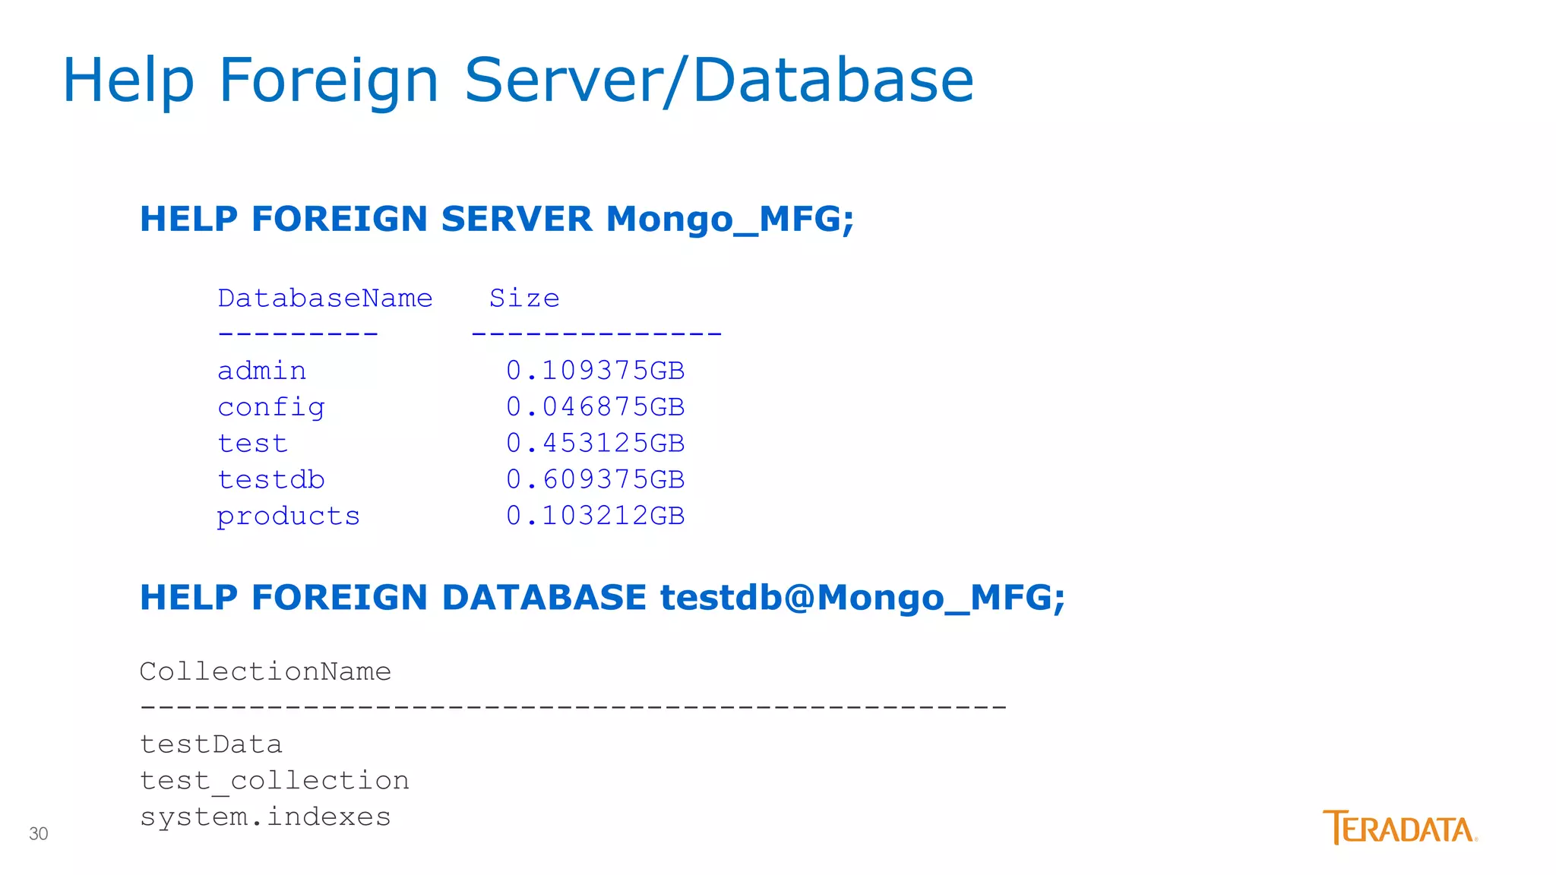This screenshot has height=875, width=1556.
Task: Click the slide number 30
Action: [39, 834]
